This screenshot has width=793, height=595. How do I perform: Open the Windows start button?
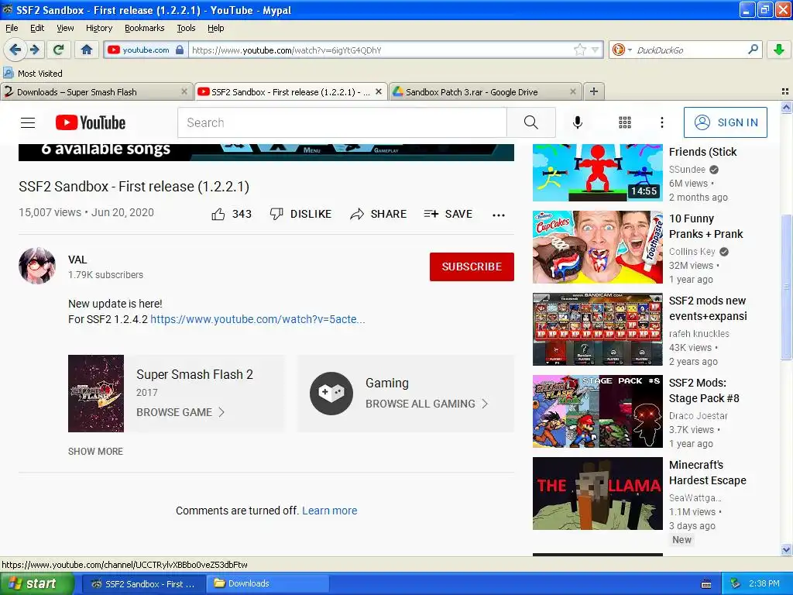point(36,583)
